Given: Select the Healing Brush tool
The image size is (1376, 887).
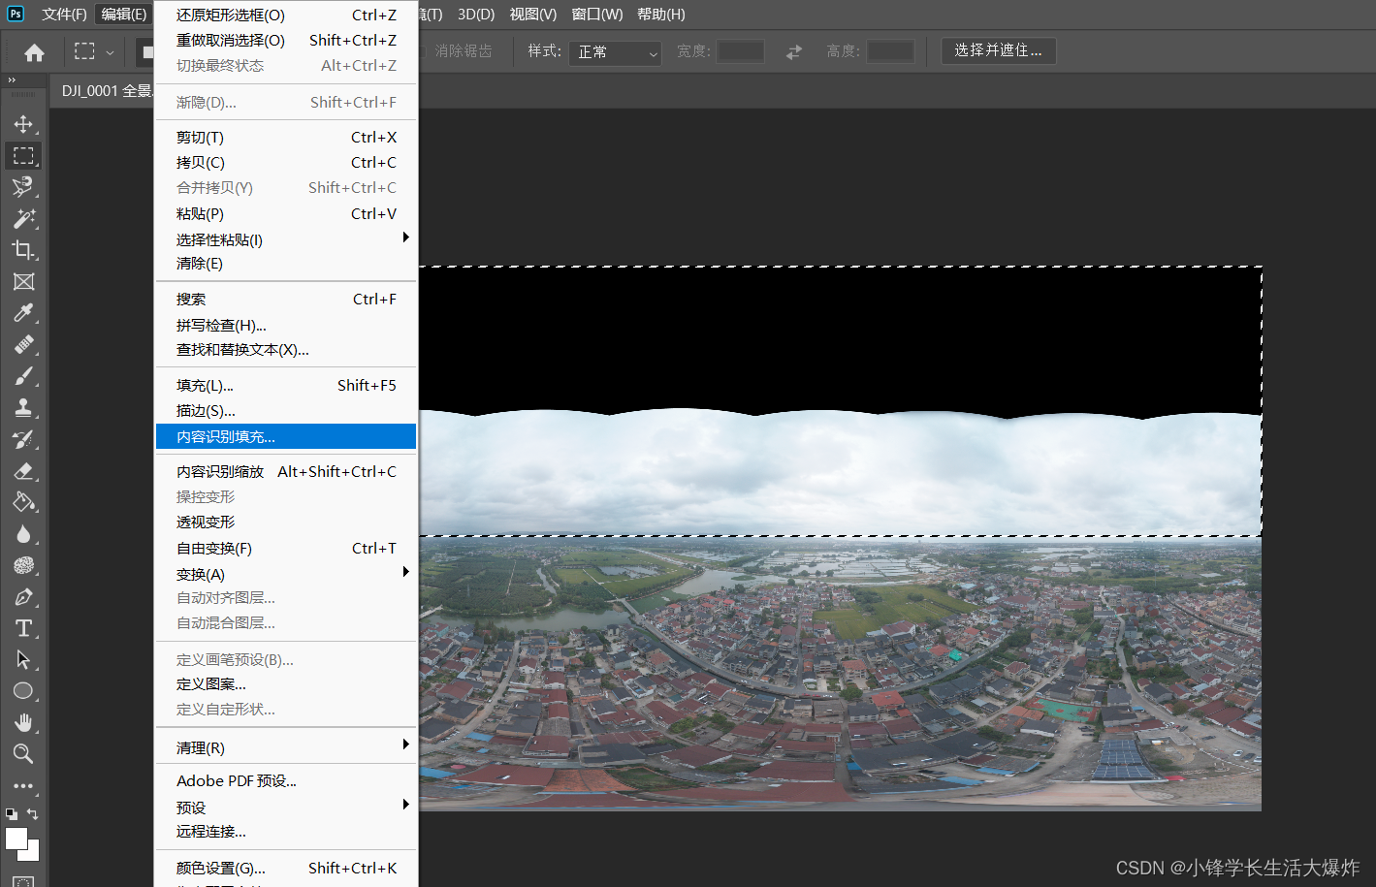Looking at the screenshot, I should click(23, 345).
